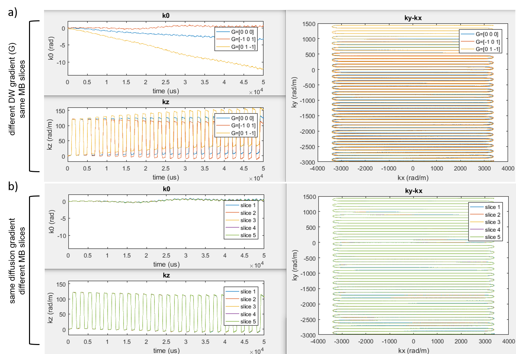The image size is (516, 354).
Task: Click the yellow line sample for G=[0 1 -1] in top k0 legend
Action: 223,47
